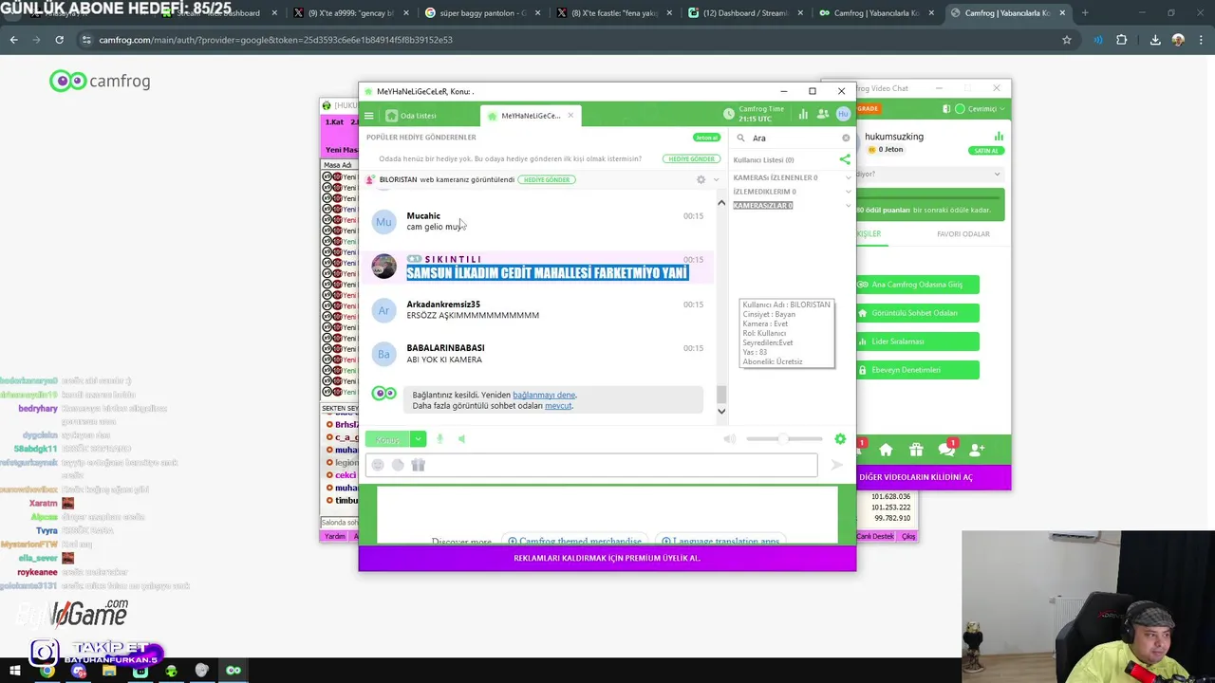Viewport: 1215px width, 683px height.
Task: Toggle the microphone icon
Action: [439, 439]
